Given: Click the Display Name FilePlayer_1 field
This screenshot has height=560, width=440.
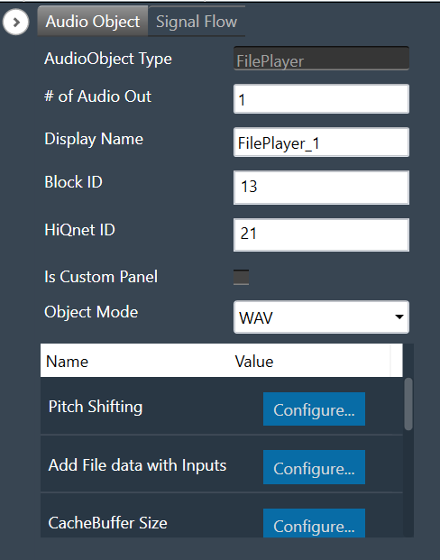Looking at the screenshot, I should (x=321, y=142).
